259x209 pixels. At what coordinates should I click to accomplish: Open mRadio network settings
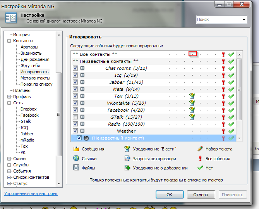[x=27, y=140]
